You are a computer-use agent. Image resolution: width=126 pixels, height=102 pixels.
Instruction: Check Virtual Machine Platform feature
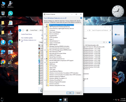click(47, 71)
